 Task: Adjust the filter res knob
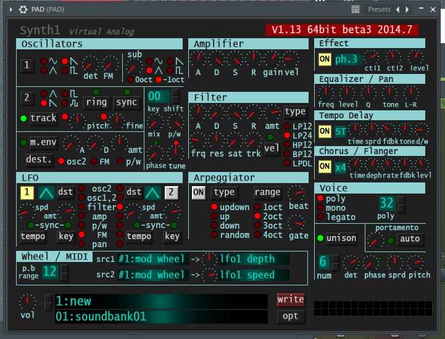(216, 140)
